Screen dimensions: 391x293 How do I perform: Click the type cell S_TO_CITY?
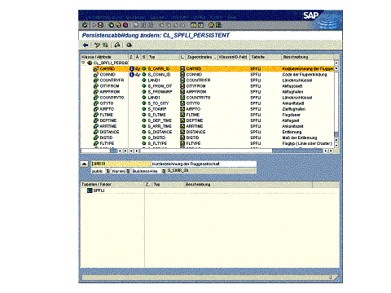[x=158, y=103]
